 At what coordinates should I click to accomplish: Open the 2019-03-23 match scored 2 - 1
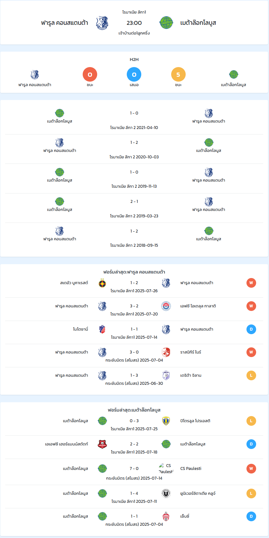tap(134, 208)
